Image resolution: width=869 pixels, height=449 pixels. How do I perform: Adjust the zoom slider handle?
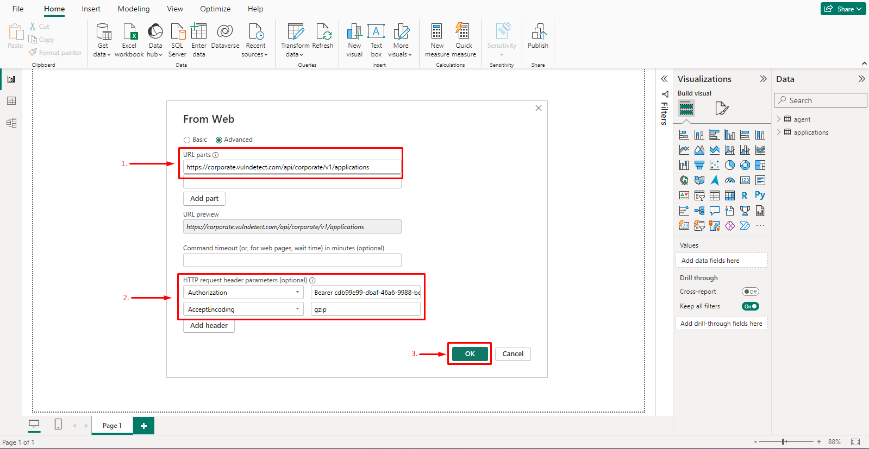tap(783, 442)
